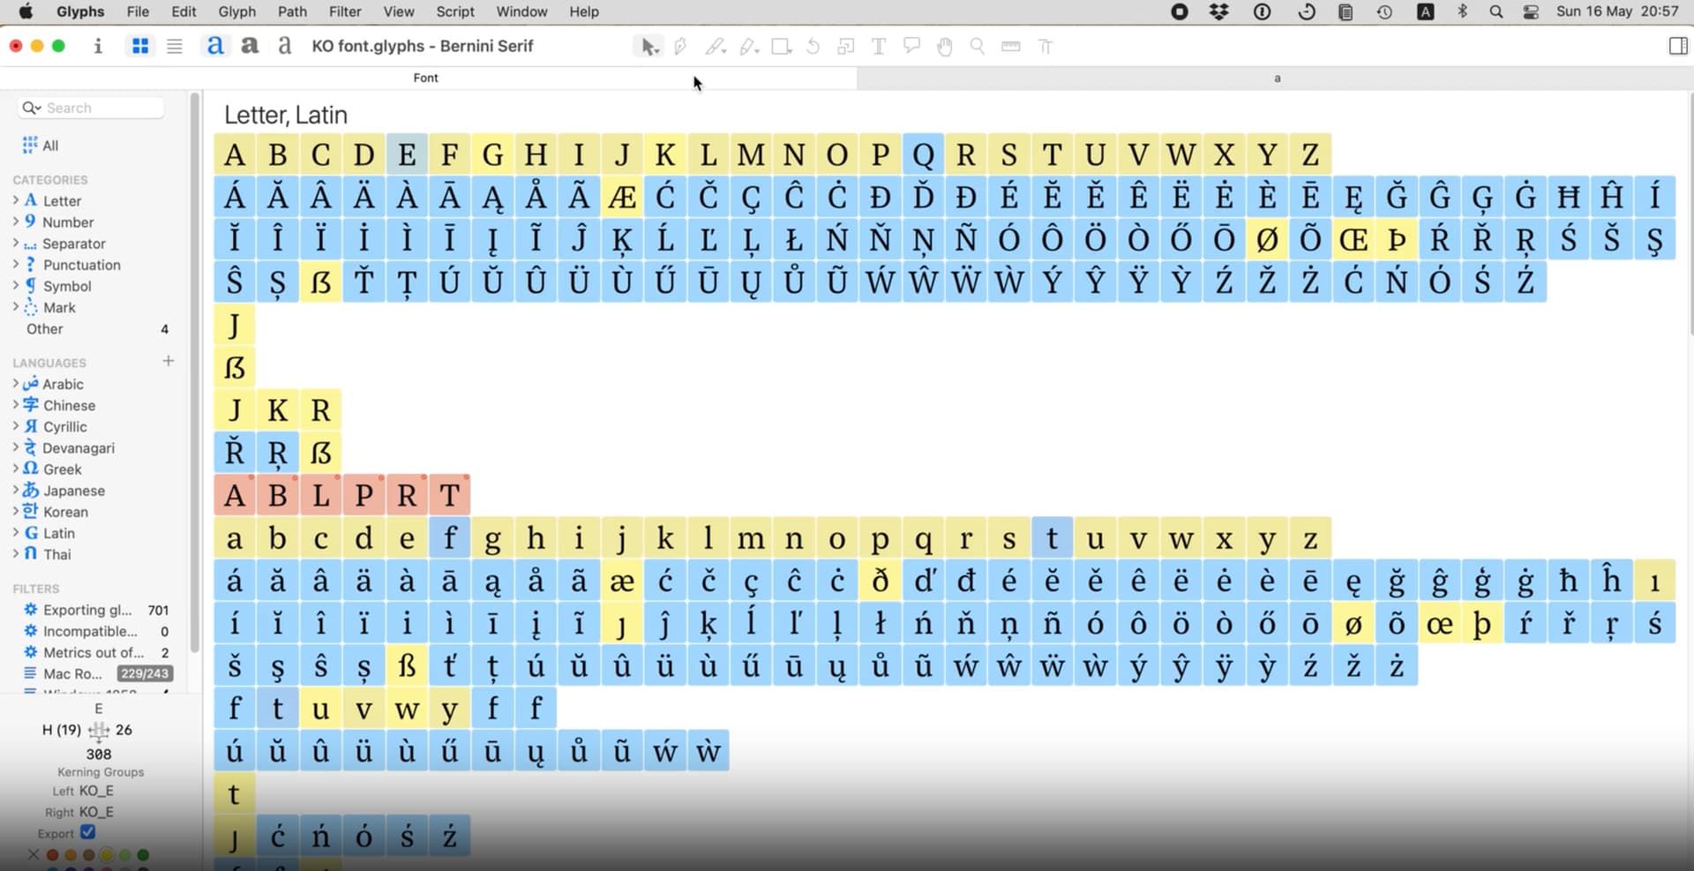Viewport: 1694px width, 871px height.
Task: Uncheck the Export checkbox
Action: (87, 832)
